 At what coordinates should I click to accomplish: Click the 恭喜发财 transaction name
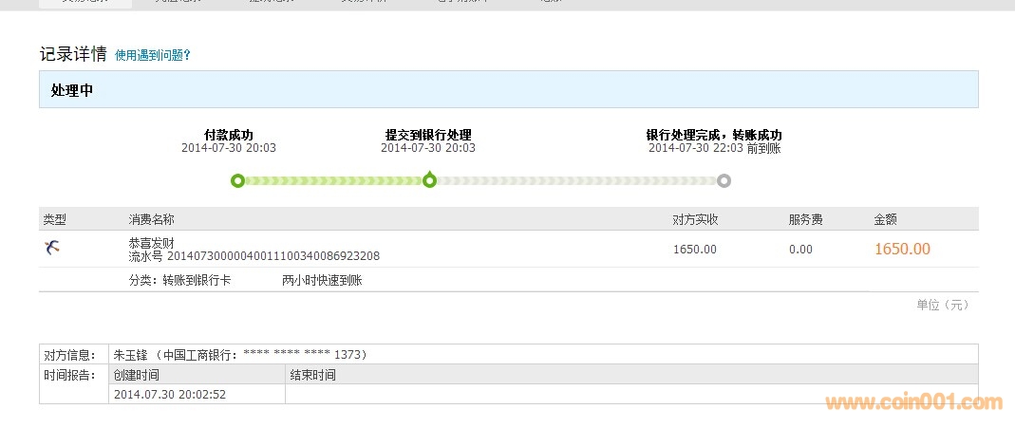(151, 243)
